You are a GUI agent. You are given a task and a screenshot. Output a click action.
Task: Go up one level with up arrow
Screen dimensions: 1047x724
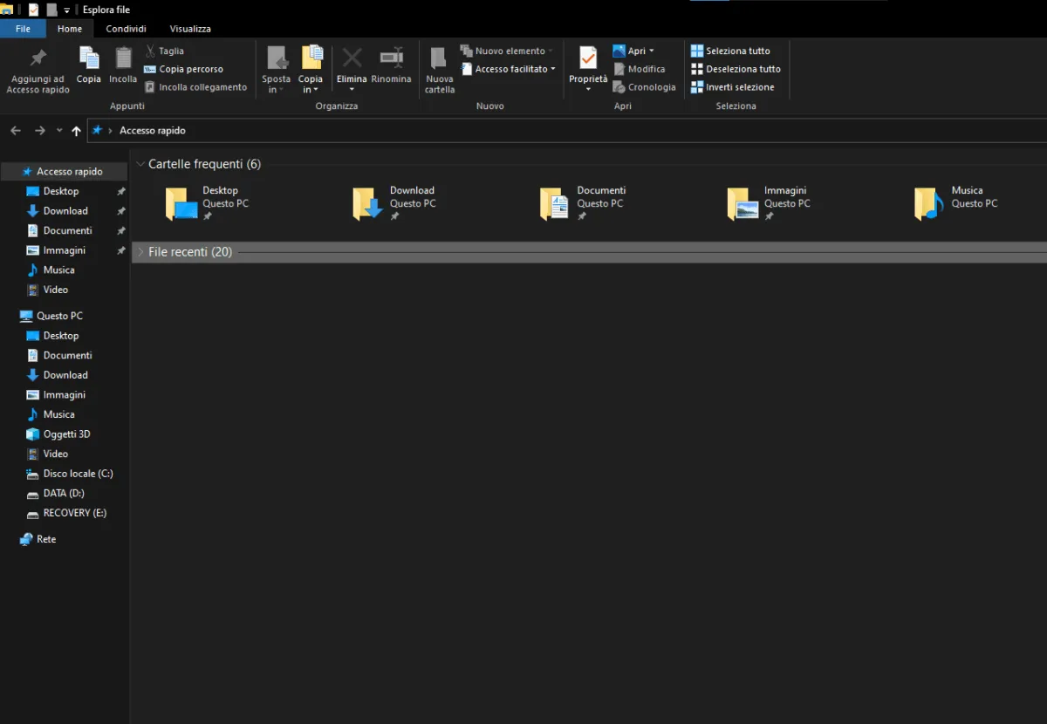coord(76,131)
